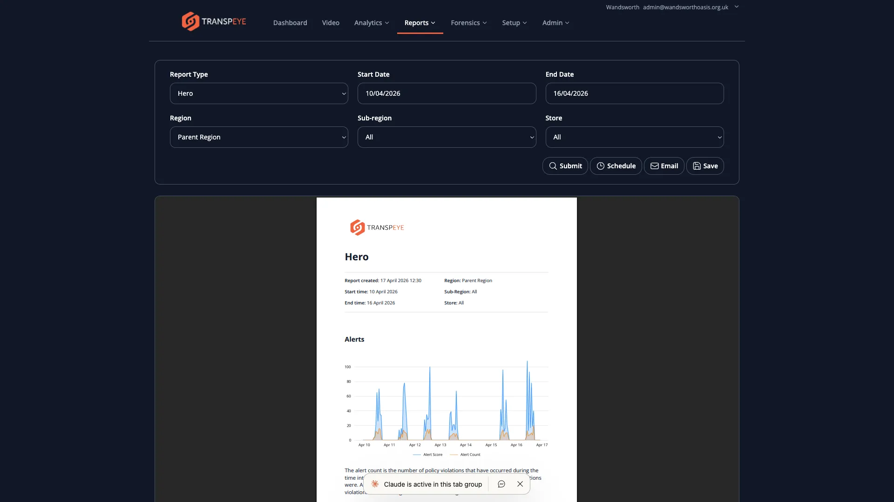Screen dimensions: 894x502
Task: Submit the Hero report query
Action: point(565,166)
